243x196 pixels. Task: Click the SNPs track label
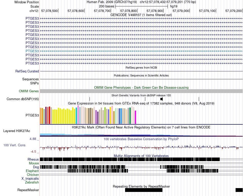click(35, 83)
